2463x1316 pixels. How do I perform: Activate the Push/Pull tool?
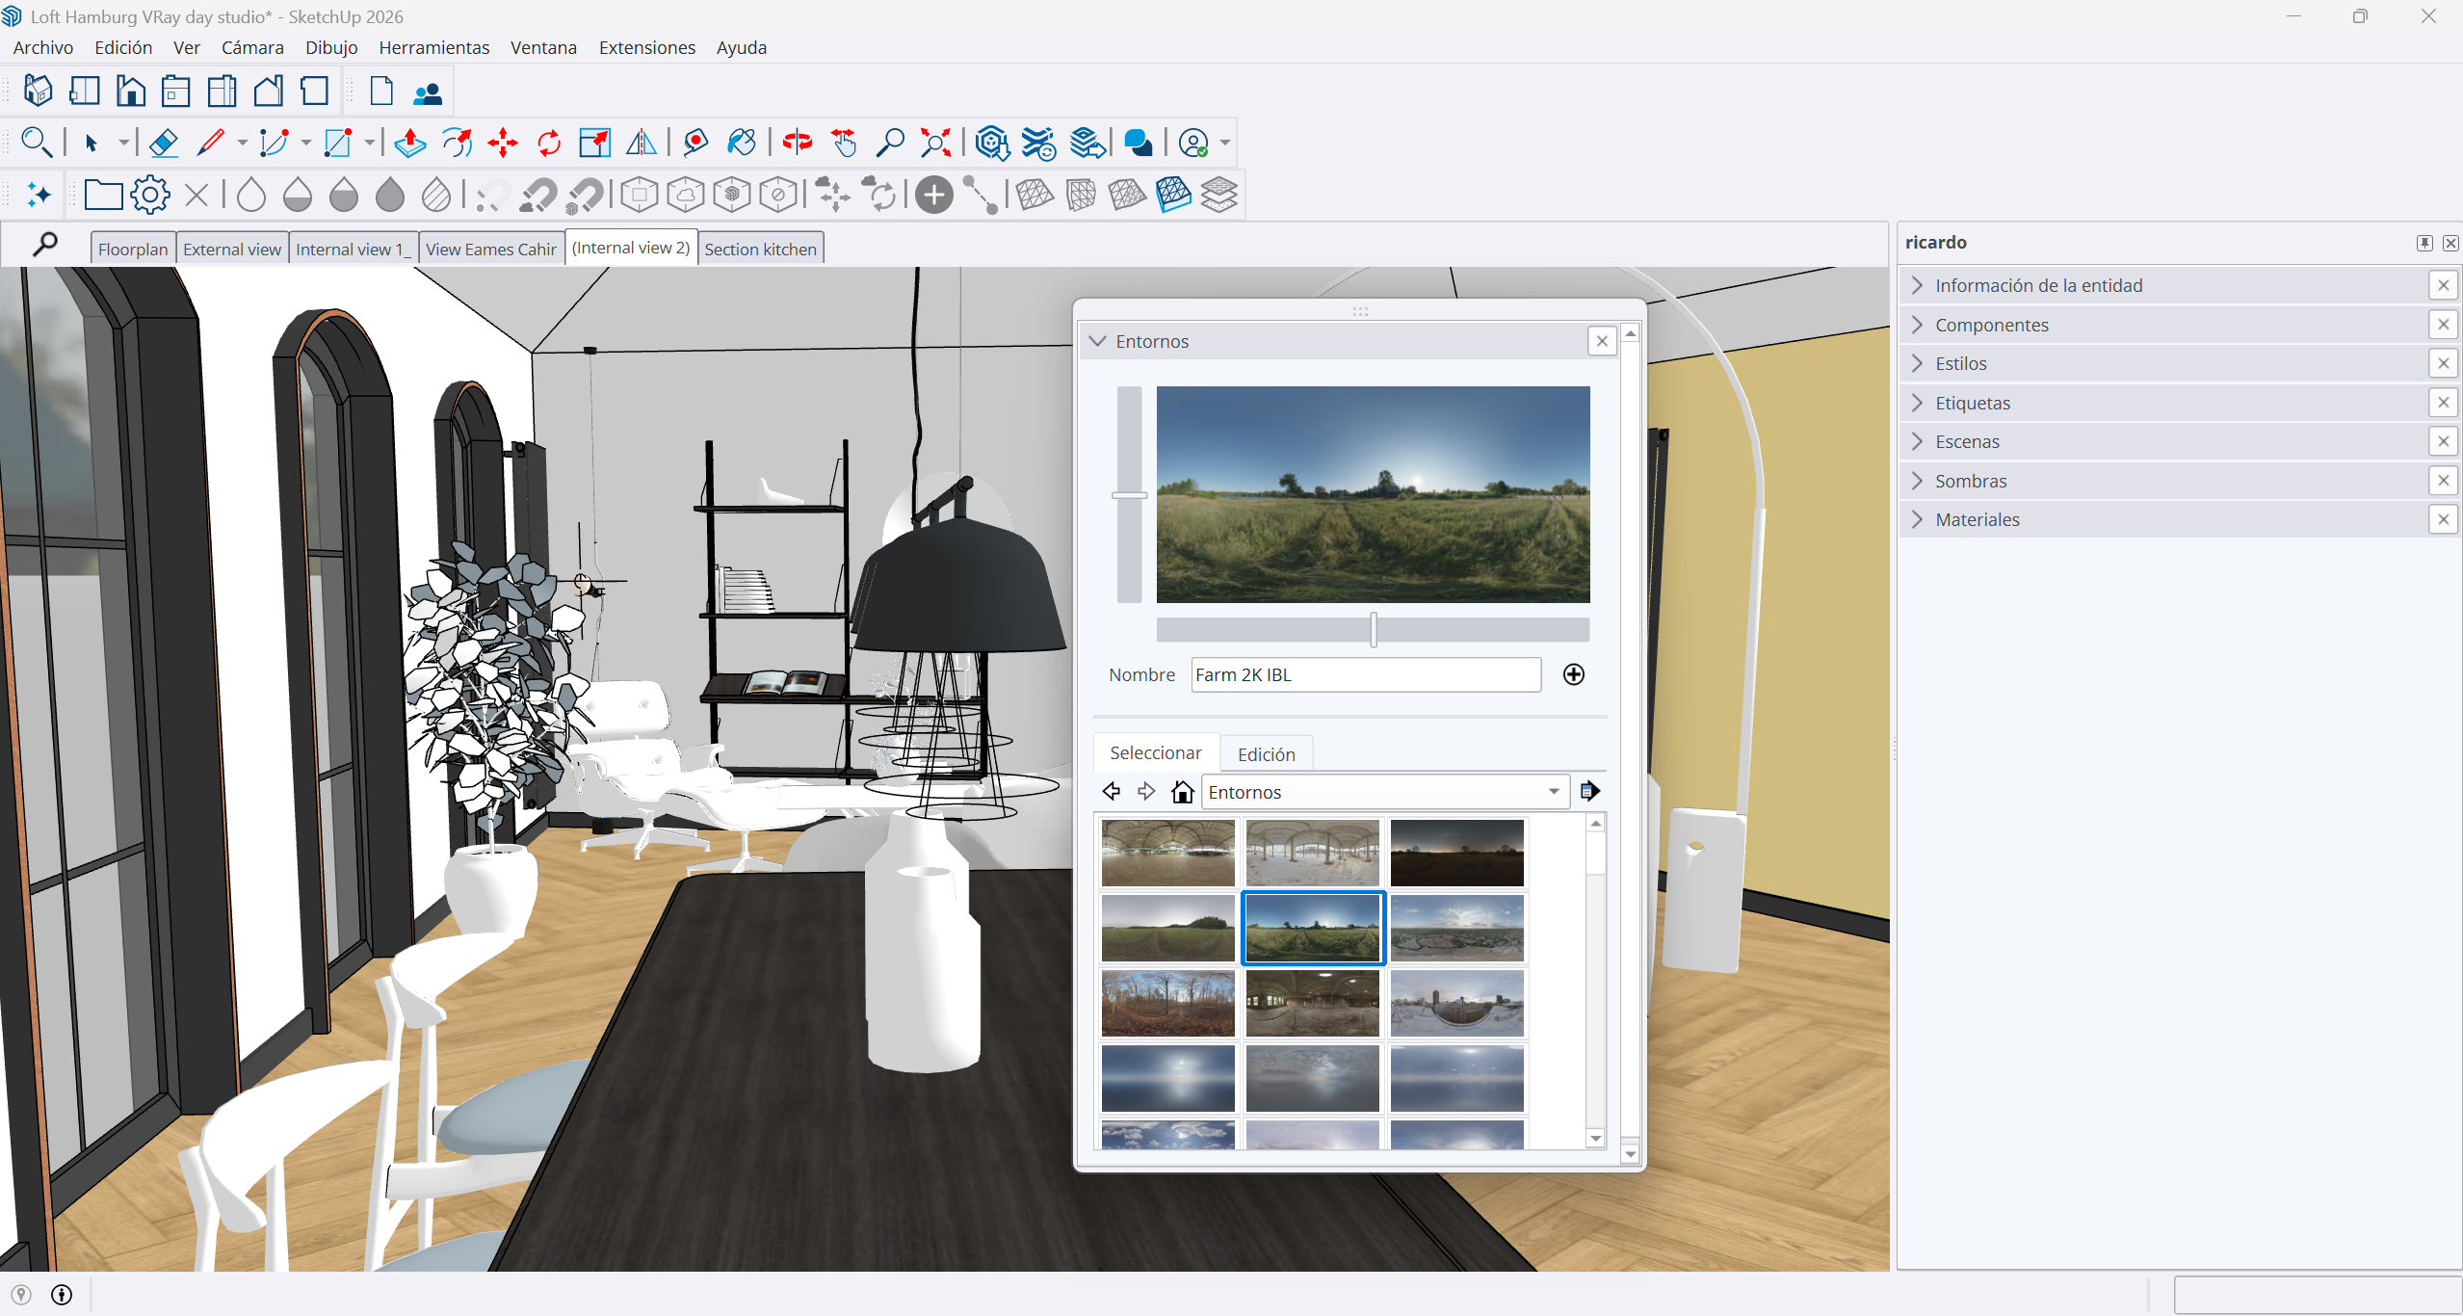410,143
